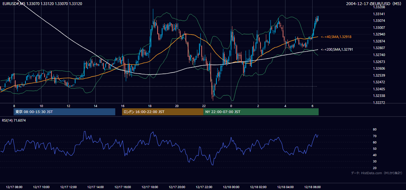406x190 pixels.
Task: Click price axis value 1.33007
Action: pos(379,28)
